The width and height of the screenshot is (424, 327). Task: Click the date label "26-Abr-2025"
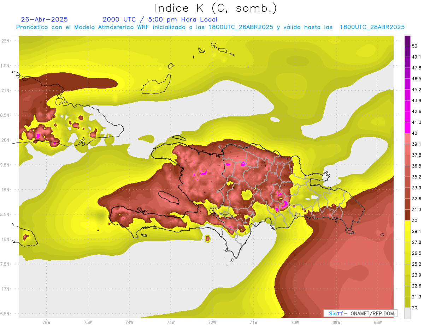click(45, 19)
